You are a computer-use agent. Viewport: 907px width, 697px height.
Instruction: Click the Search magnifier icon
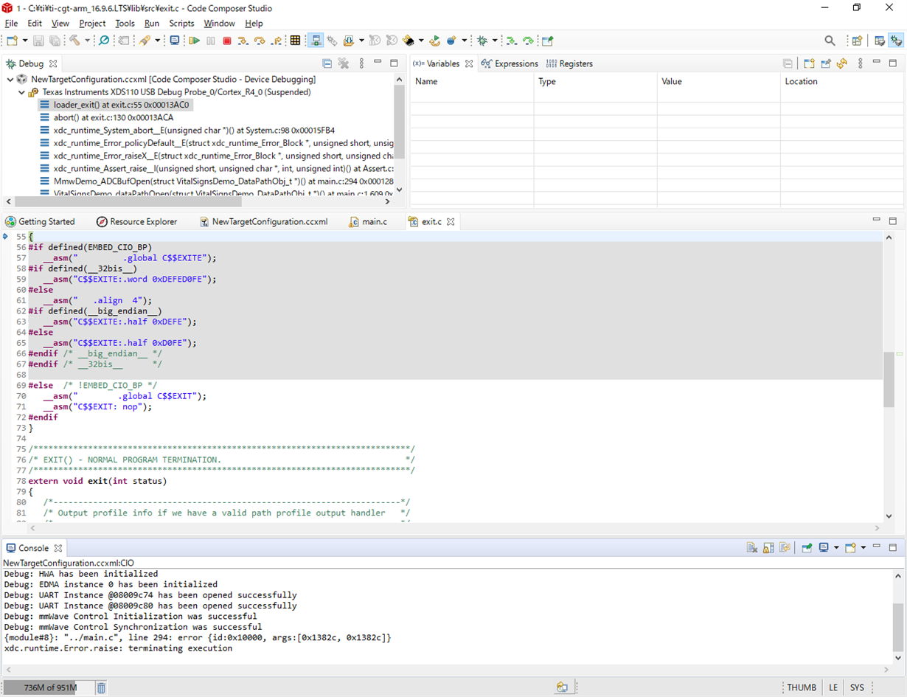[x=830, y=41]
